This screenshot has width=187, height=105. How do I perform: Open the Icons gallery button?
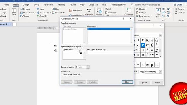pos(41,9)
